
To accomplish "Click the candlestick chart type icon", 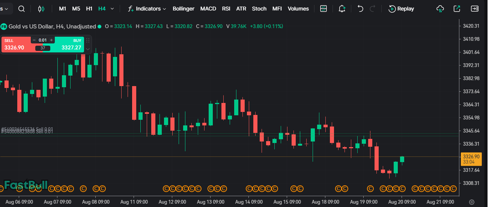I will [x=41, y=9].
